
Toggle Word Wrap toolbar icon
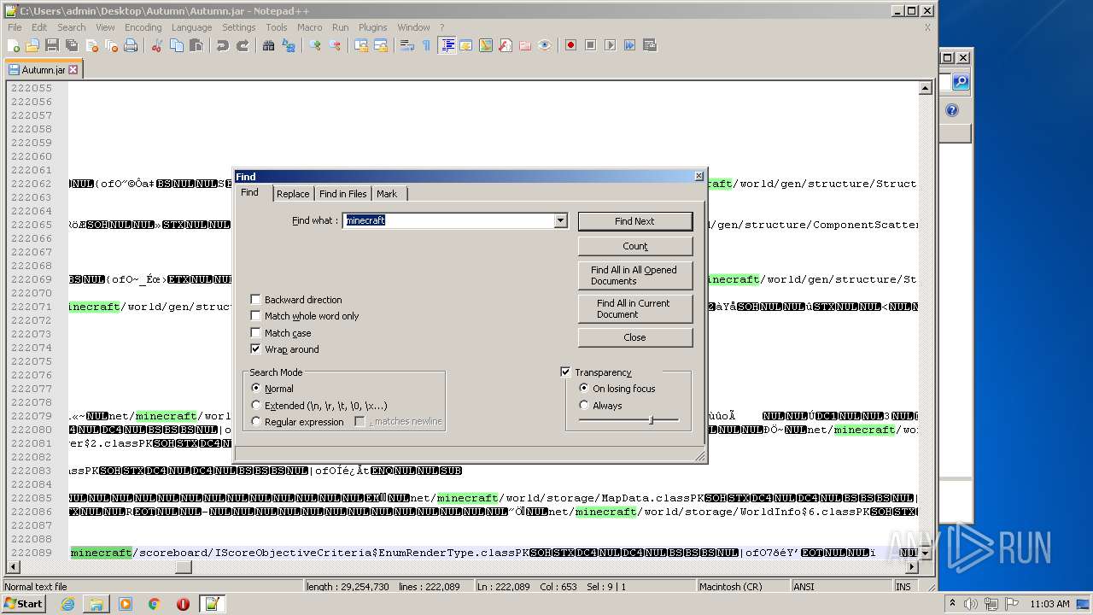[407, 45]
